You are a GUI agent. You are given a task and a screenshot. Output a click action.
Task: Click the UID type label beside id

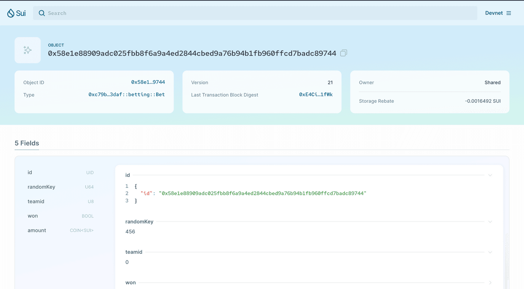tap(90, 173)
